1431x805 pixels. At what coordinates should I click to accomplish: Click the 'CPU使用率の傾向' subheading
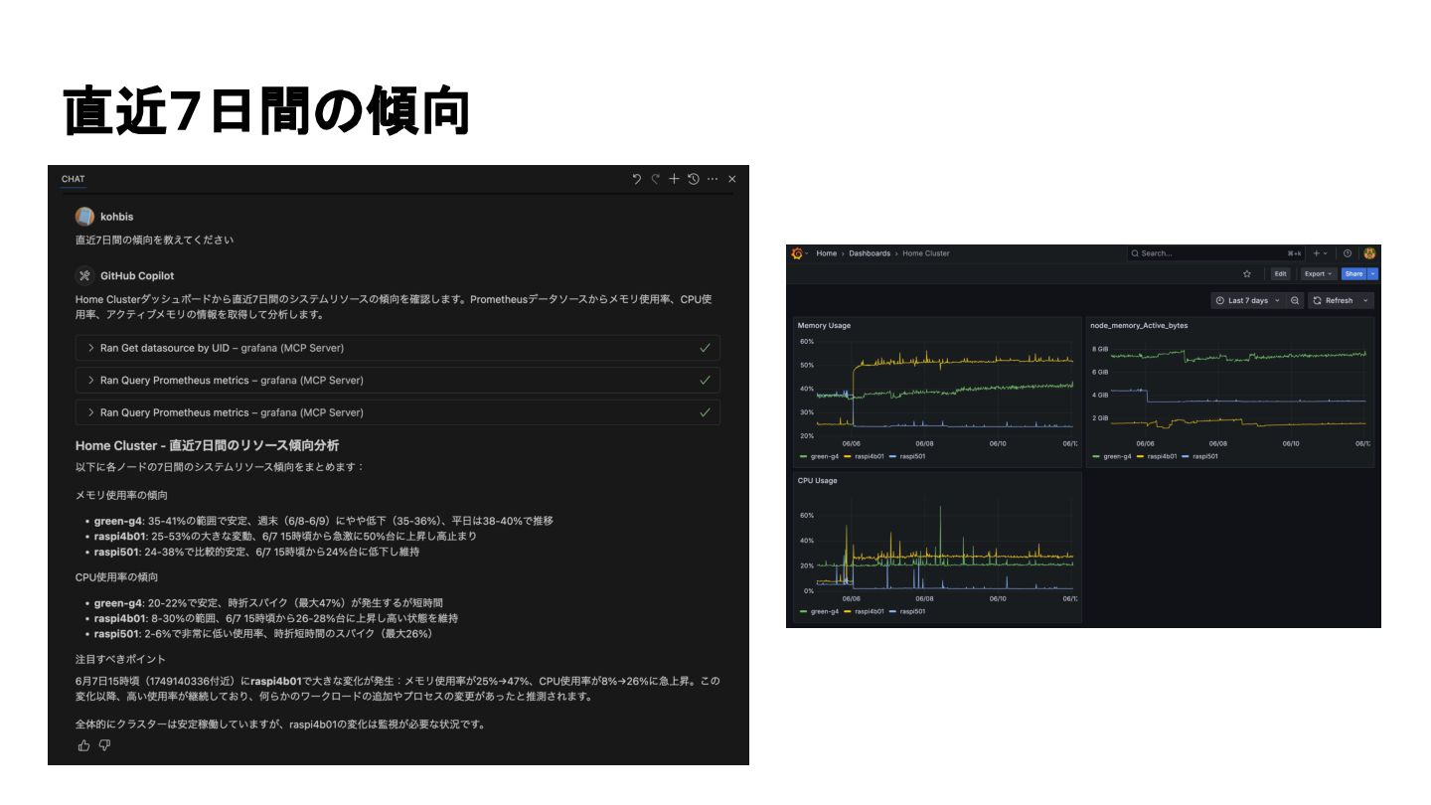tap(117, 576)
